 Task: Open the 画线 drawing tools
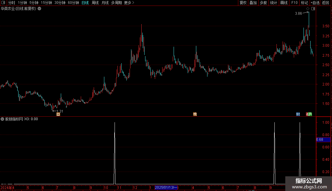284,3
